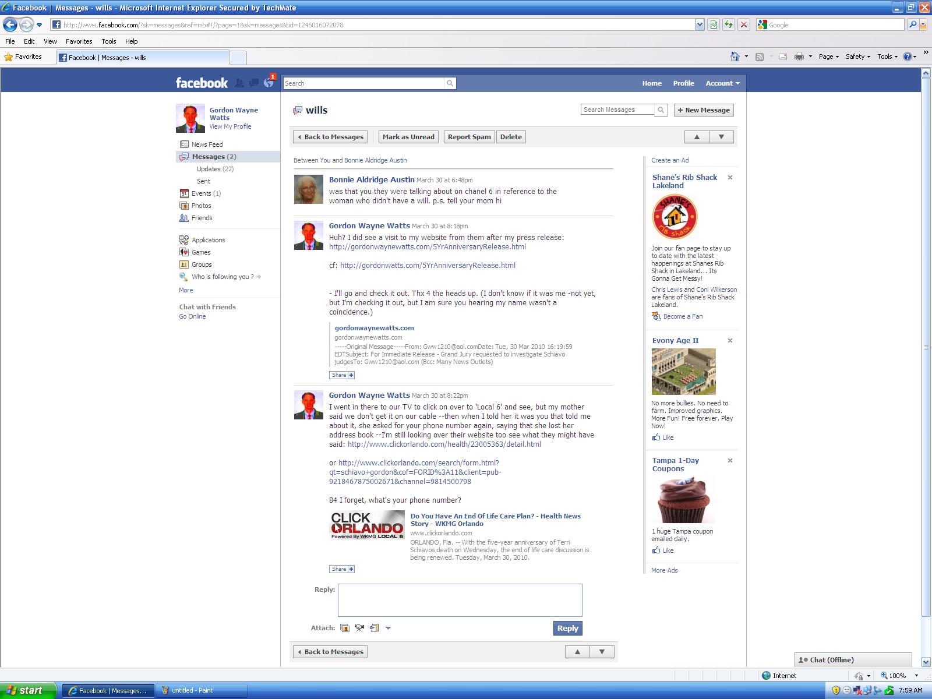Image resolution: width=932 pixels, height=699 pixels.
Task: Click the Go Online chat link
Action: [192, 316]
